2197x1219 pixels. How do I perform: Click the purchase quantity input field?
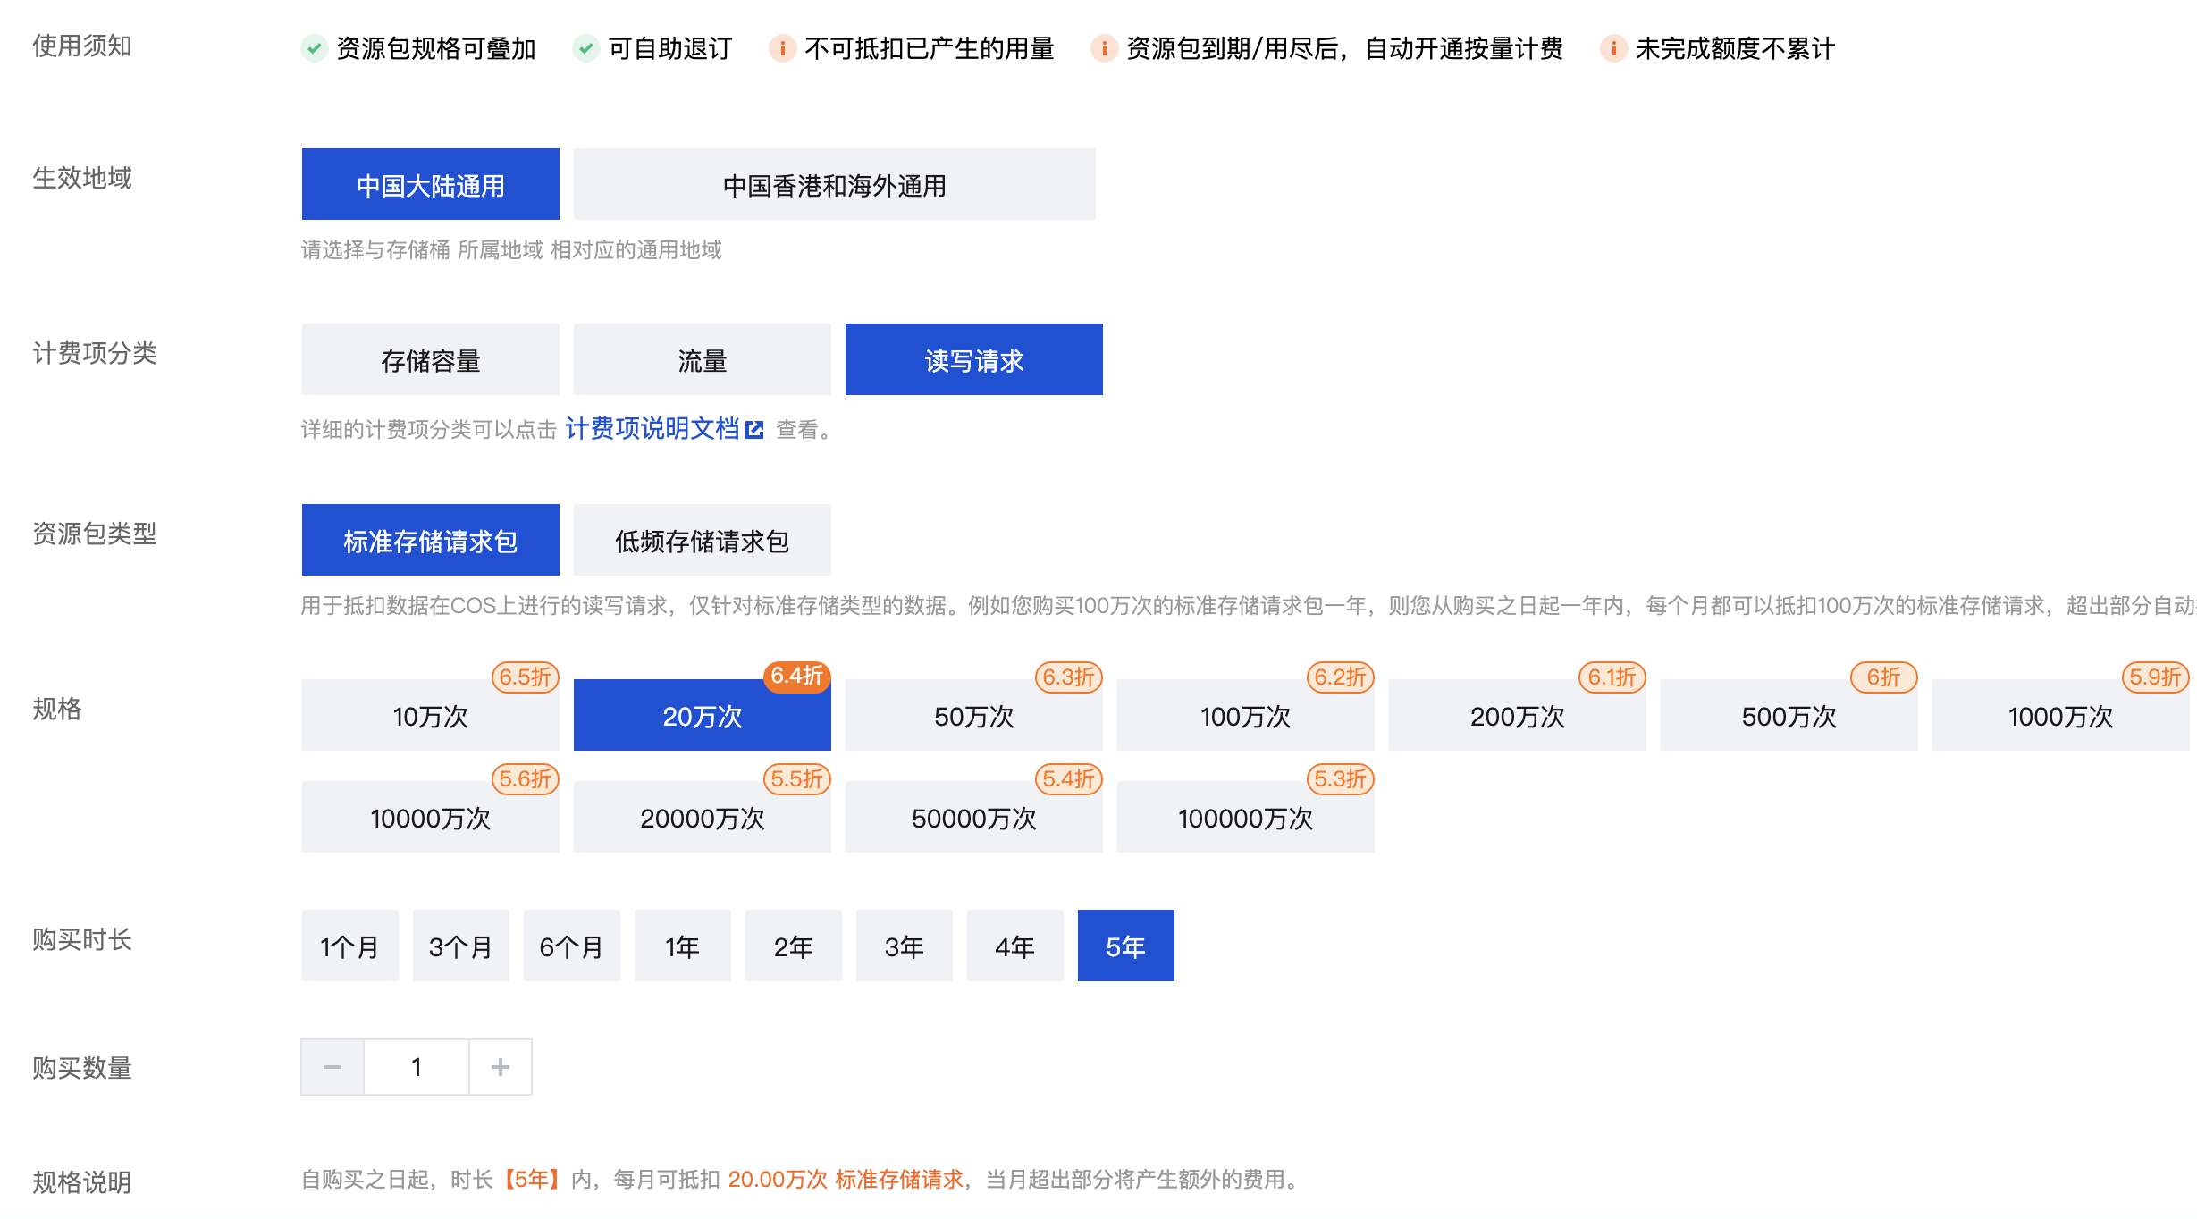point(417,1067)
